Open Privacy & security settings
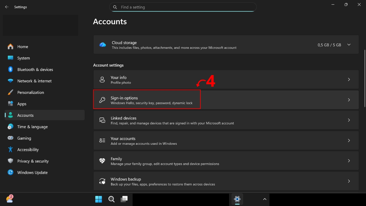 33,161
